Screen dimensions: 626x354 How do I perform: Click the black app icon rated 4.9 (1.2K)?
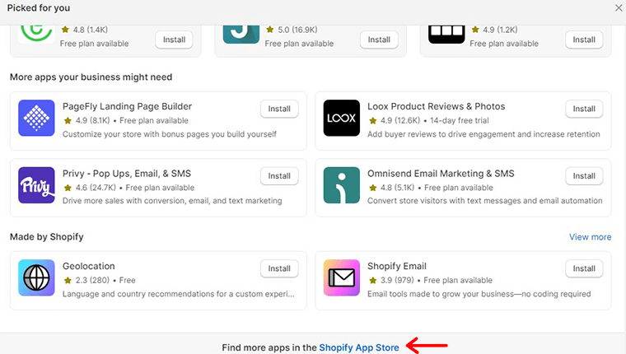tap(446, 34)
